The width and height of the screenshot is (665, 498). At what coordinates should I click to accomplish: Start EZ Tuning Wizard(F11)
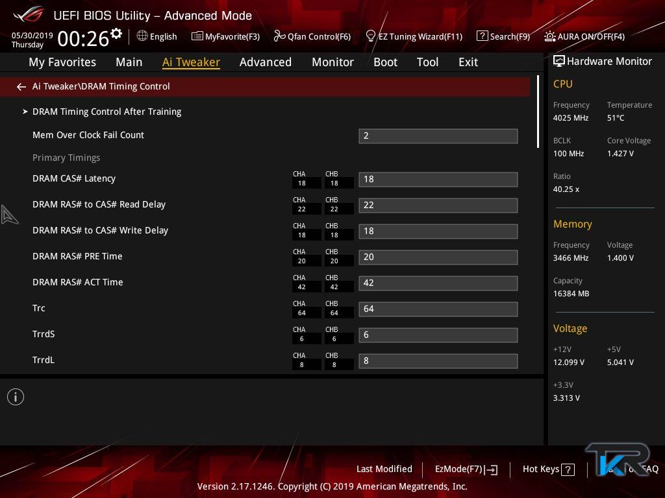point(420,36)
